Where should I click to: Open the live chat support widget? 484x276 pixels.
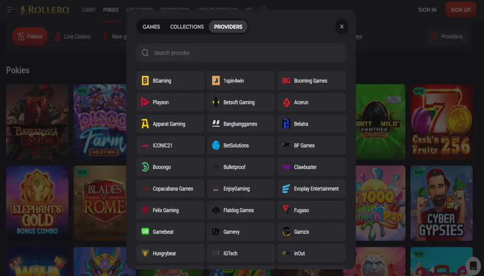point(473,265)
